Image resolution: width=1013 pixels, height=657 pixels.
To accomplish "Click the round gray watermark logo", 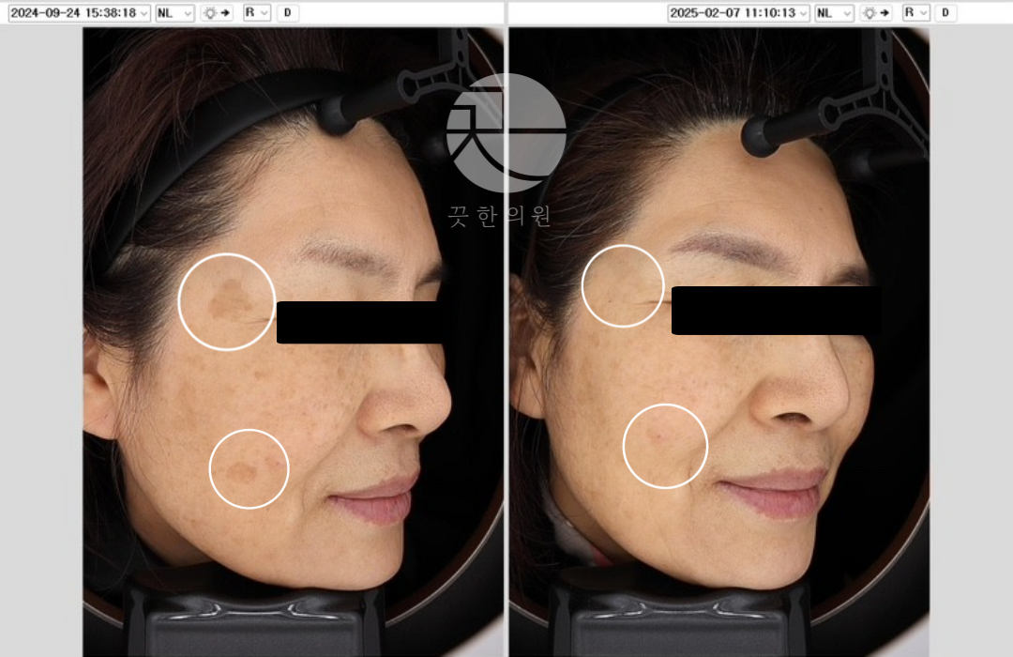I will pyautogui.click(x=506, y=133).
